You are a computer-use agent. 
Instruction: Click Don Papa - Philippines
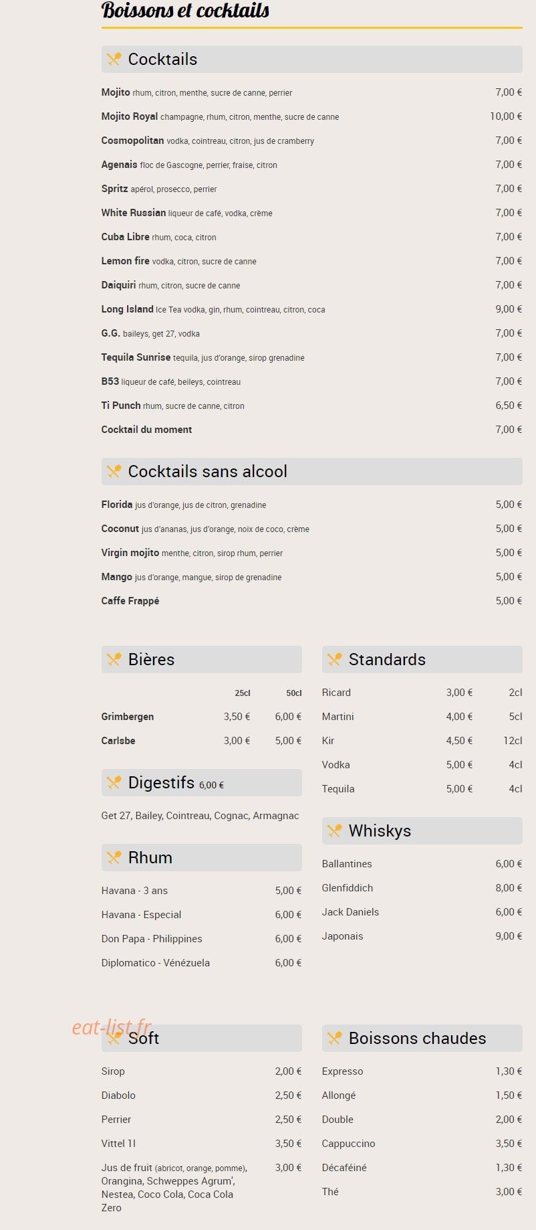click(x=152, y=939)
